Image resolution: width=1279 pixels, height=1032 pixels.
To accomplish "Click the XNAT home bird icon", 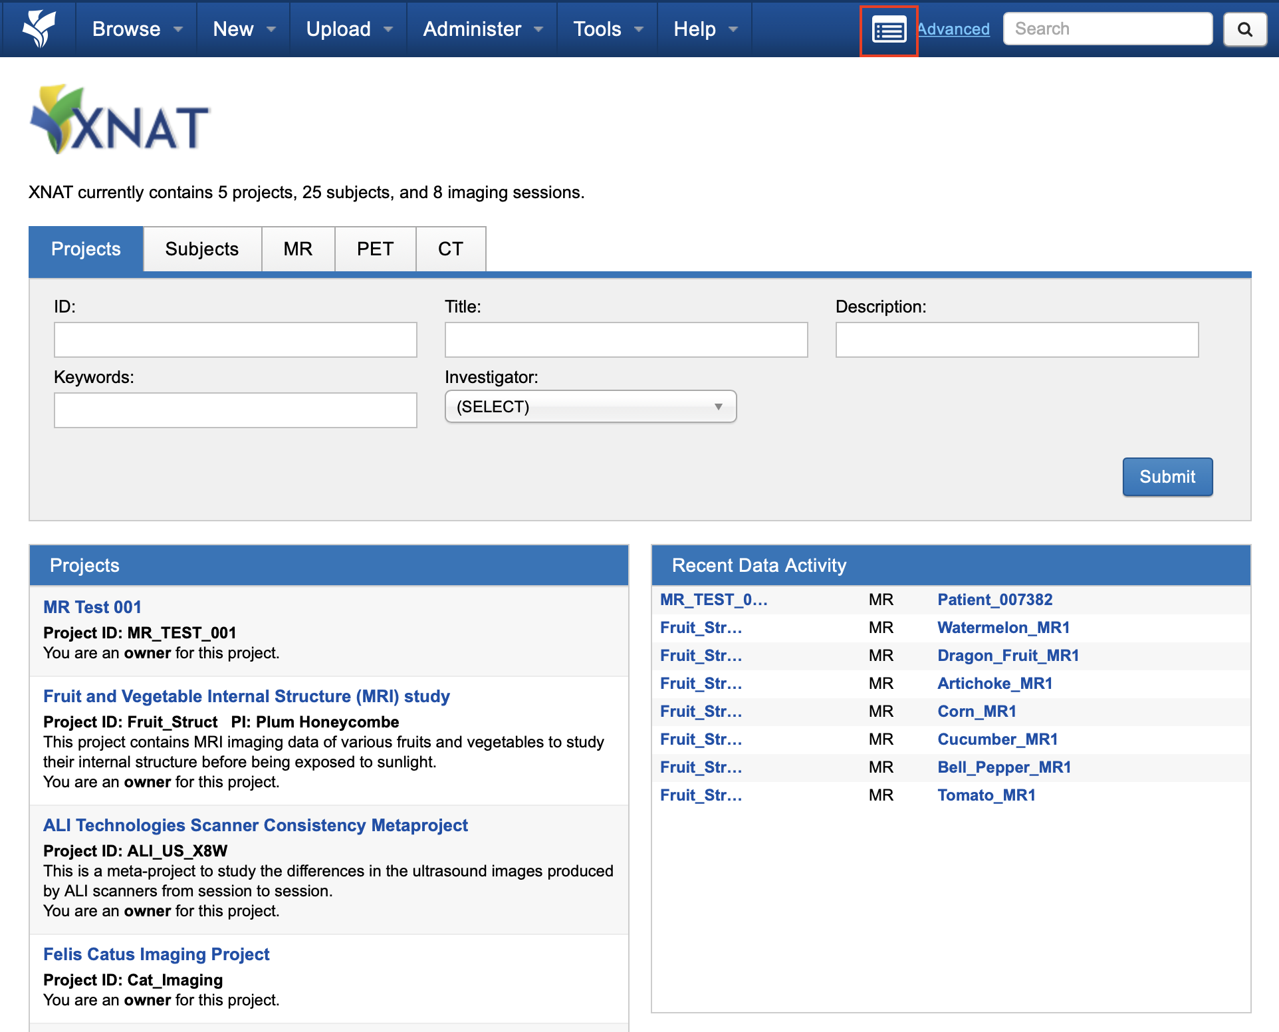I will [x=39, y=29].
